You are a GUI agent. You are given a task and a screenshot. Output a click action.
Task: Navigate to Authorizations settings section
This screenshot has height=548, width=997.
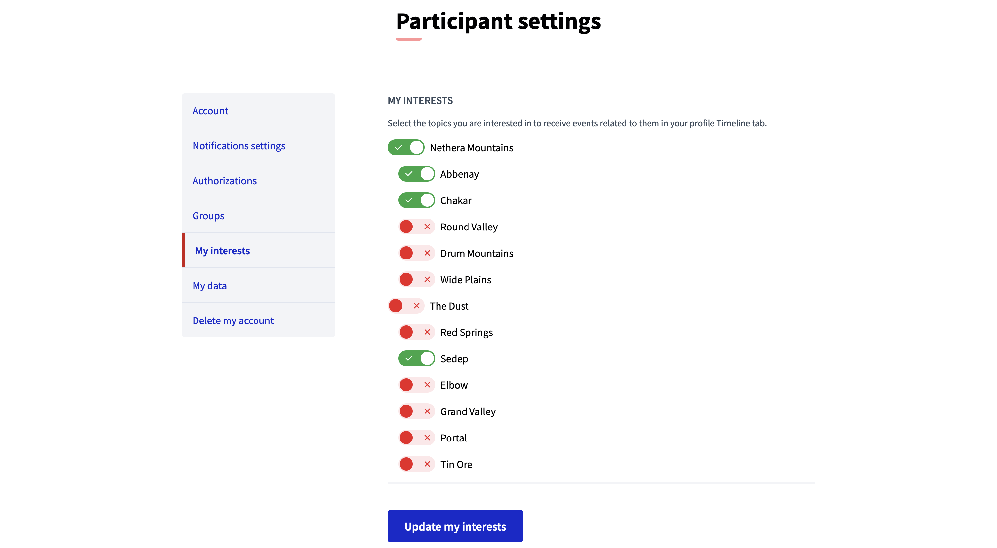point(224,180)
